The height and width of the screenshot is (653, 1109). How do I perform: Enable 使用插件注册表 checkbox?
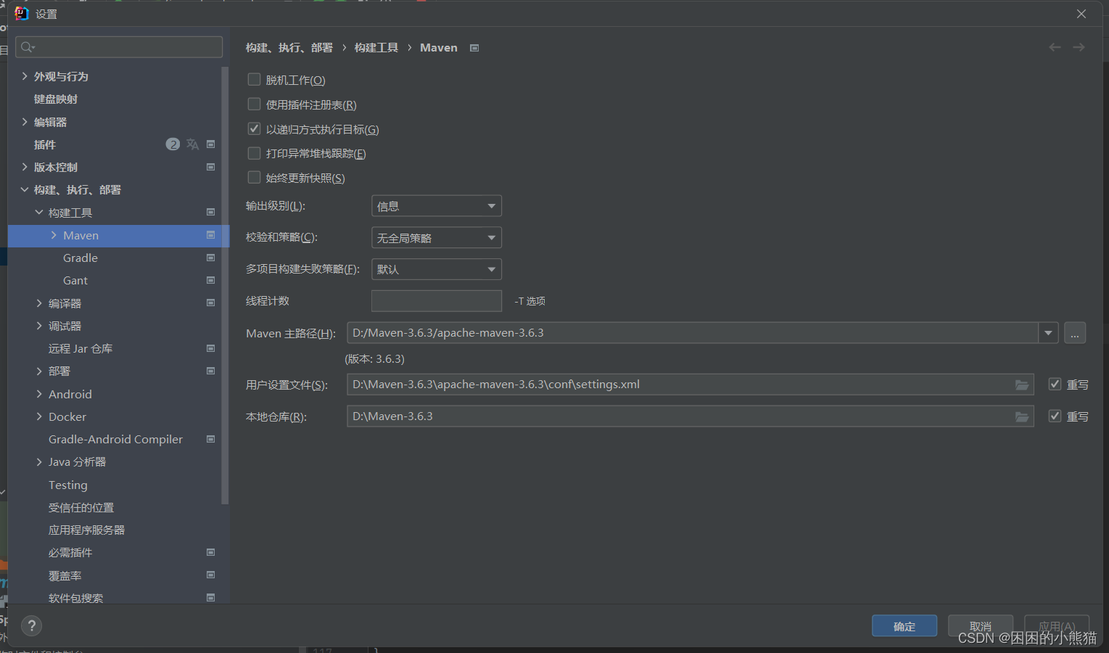[x=254, y=104]
